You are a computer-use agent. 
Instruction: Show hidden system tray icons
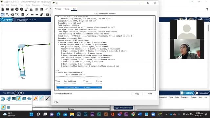coord(167,114)
